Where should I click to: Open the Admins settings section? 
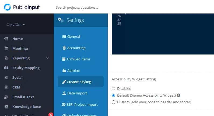pyautogui.click(x=73, y=71)
